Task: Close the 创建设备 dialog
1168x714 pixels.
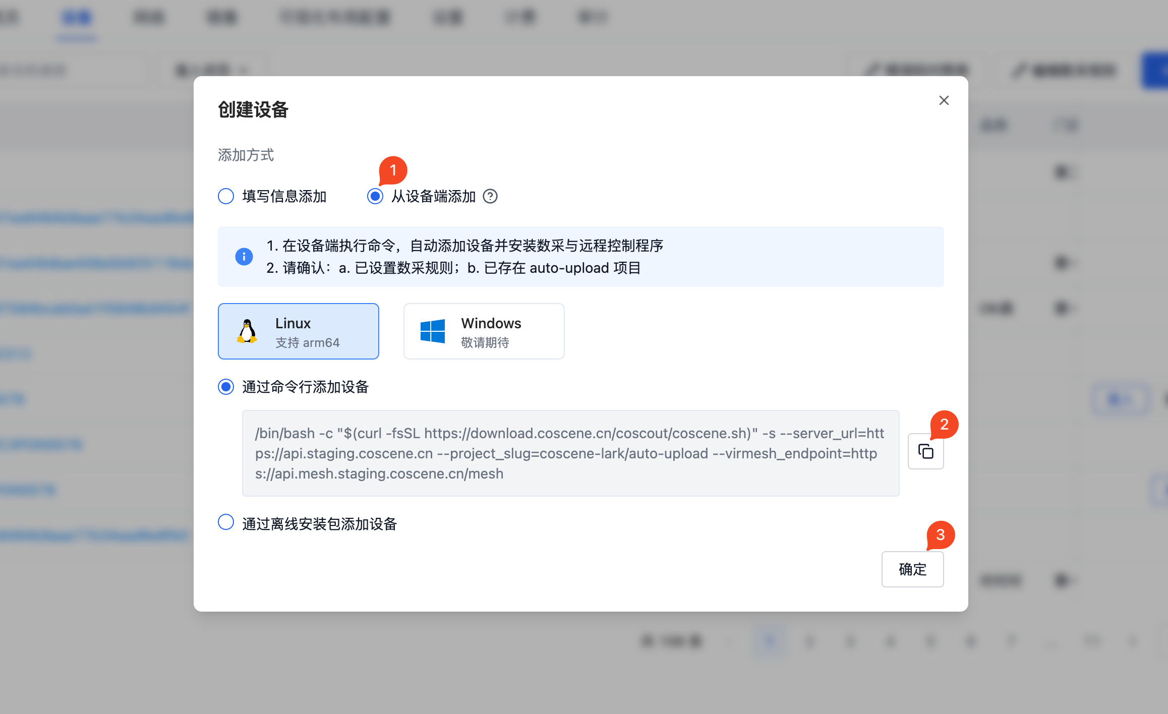Action: (944, 100)
